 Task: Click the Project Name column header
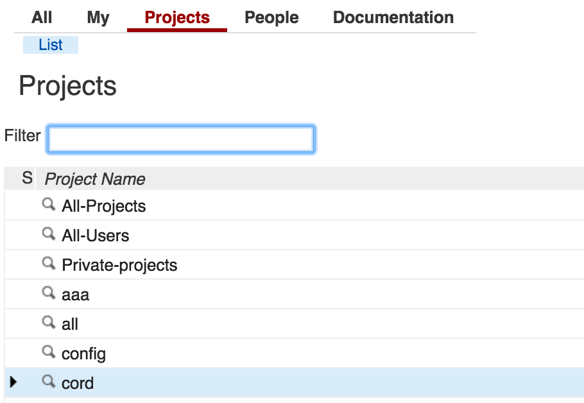pos(95,179)
